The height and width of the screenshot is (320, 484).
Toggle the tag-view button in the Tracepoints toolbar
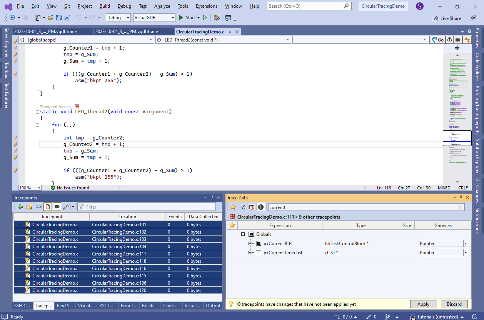click(57, 207)
